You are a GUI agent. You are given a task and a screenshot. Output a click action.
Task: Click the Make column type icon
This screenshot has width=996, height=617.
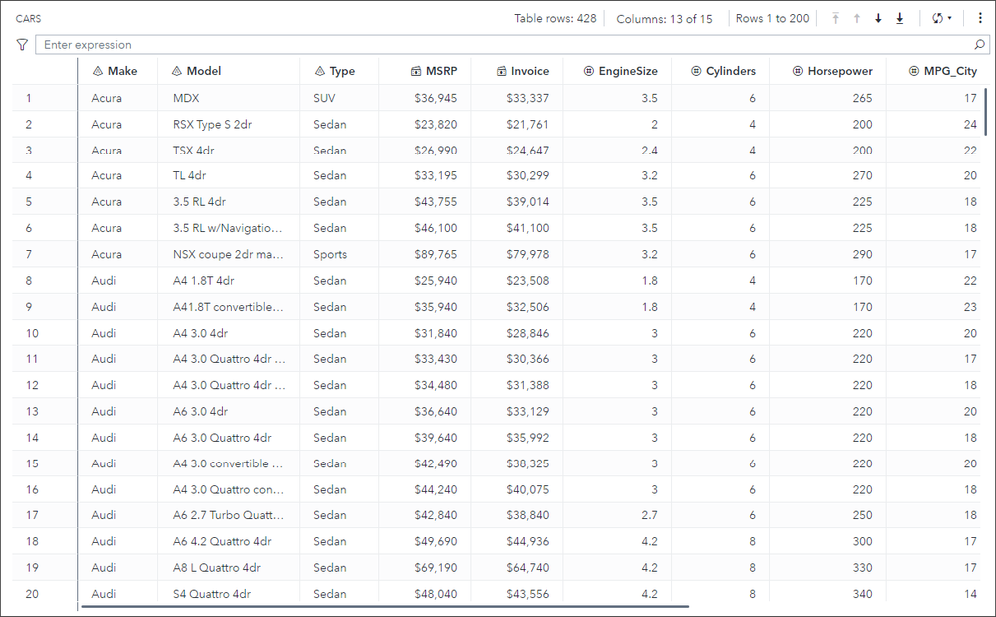97,71
